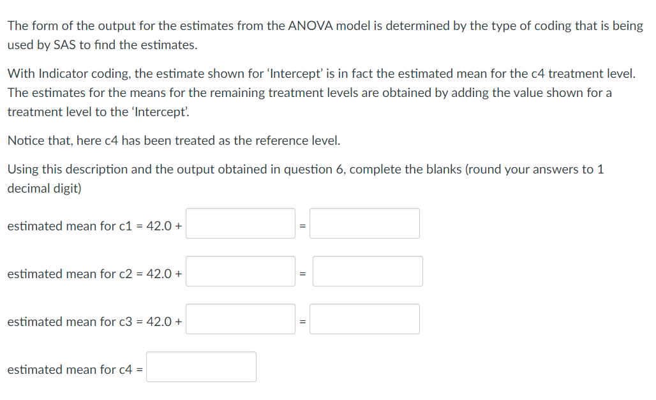This screenshot has height=400, width=656.
Task: Click the equals sign in the c1 row
Action: pos(302,226)
